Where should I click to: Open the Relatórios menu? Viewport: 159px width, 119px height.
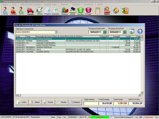click(x=76, y=4)
